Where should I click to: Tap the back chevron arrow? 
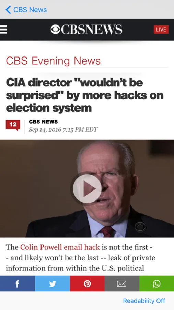pos(8,10)
